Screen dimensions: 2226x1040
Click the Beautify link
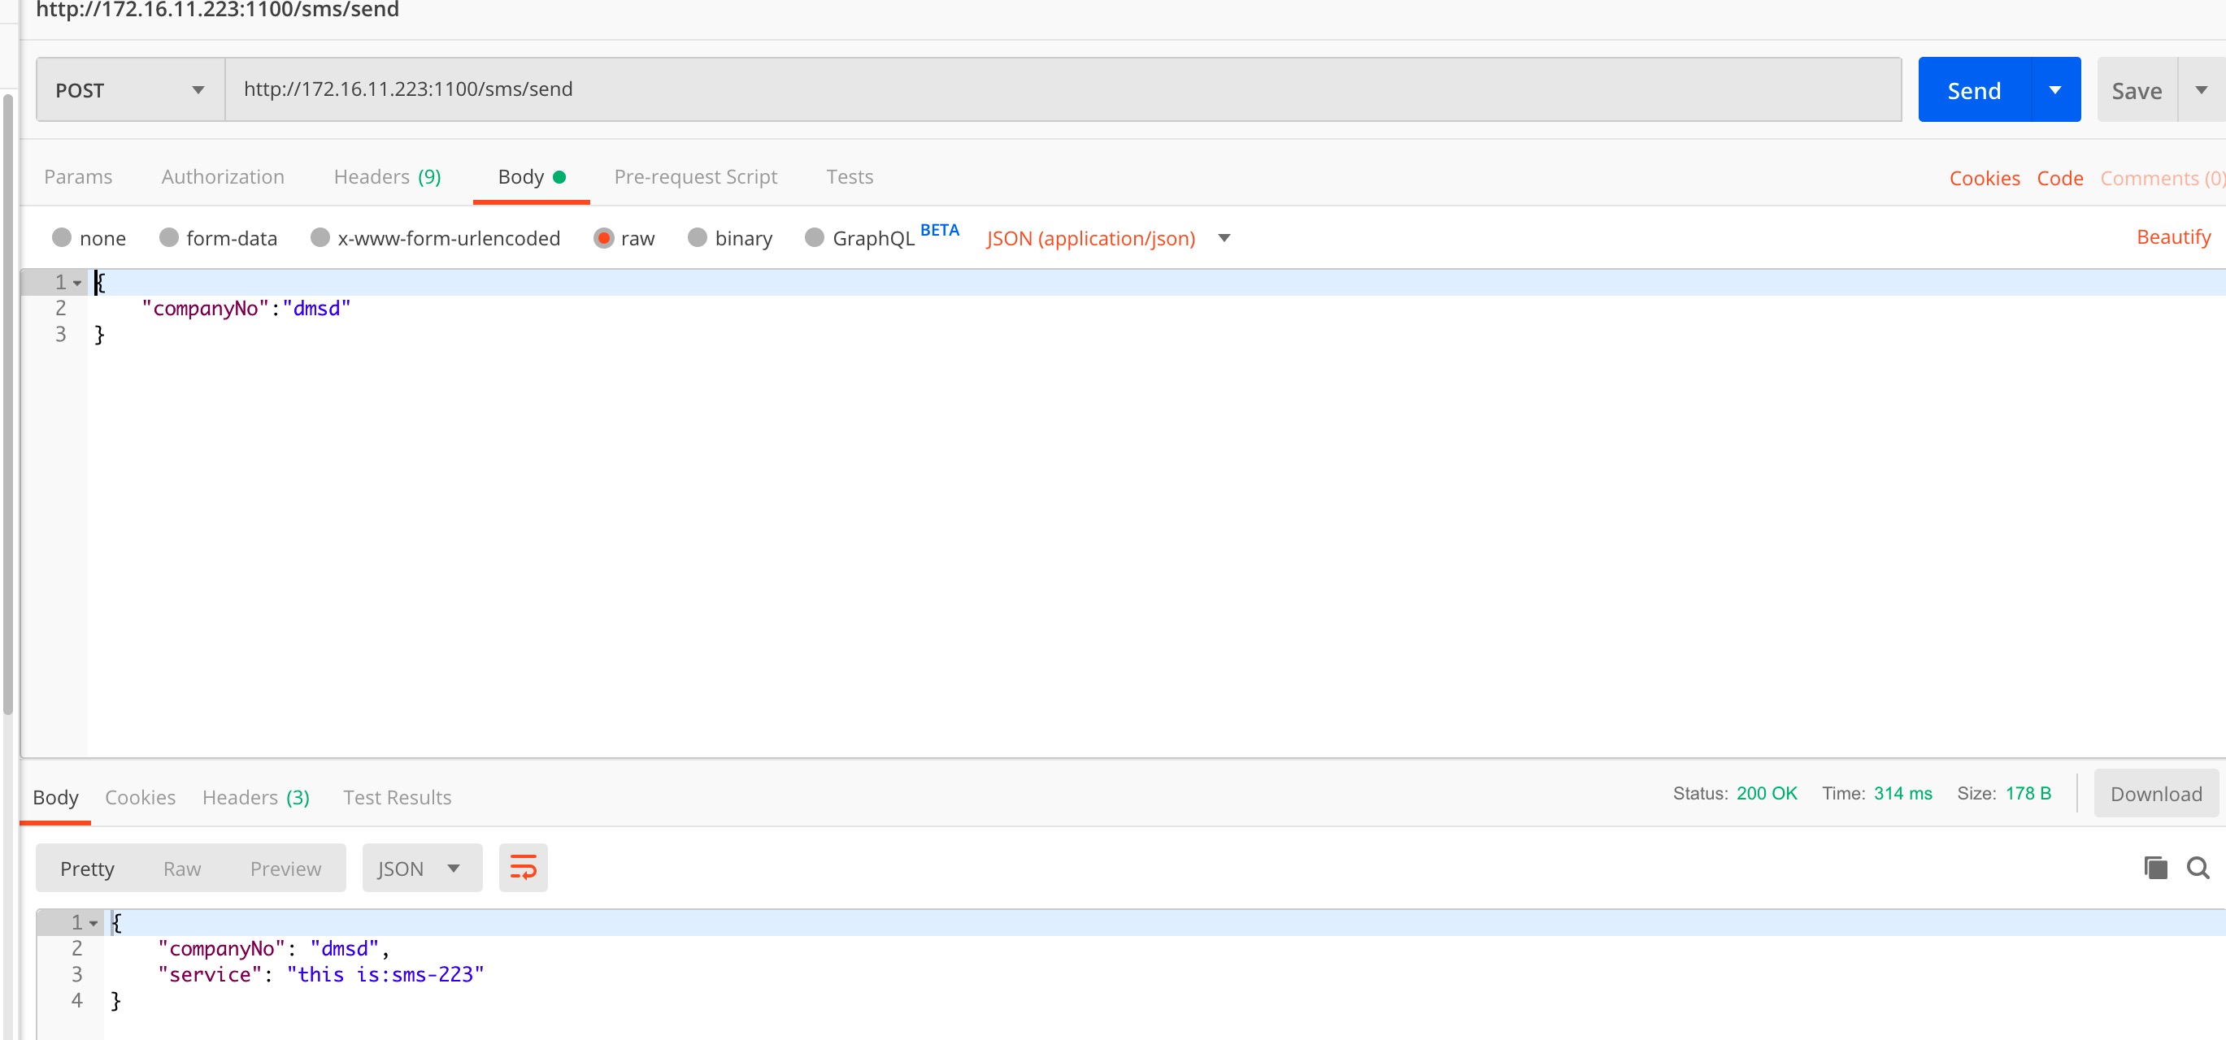(2173, 236)
